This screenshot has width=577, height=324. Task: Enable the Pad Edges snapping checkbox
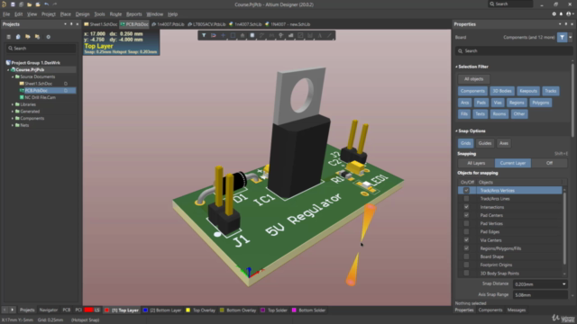click(x=466, y=232)
